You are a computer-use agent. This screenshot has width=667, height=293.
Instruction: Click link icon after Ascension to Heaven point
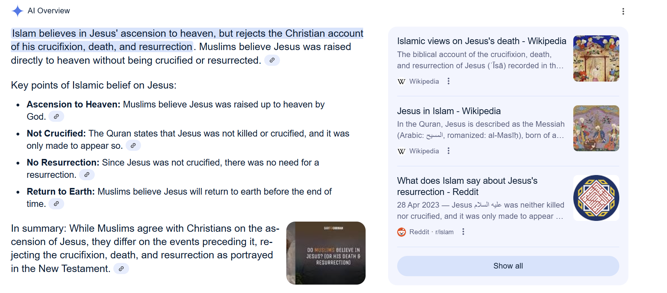[x=56, y=116]
